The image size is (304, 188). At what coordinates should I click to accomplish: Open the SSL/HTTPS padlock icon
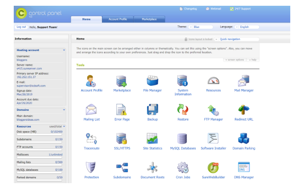(121, 138)
